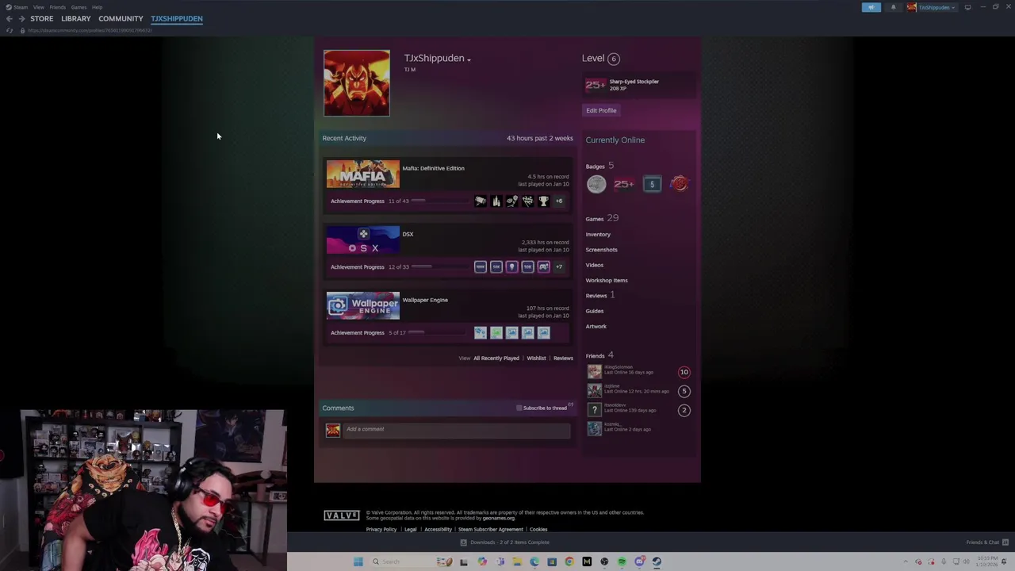The image size is (1015, 571).
Task: Select the red emblem badge
Action: click(x=680, y=184)
